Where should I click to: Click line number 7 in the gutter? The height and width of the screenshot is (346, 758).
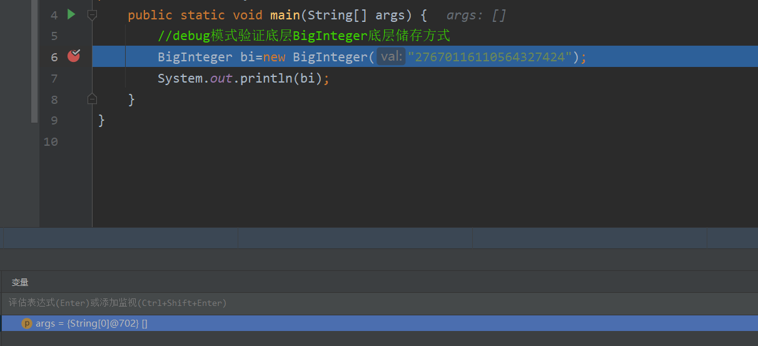tap(54, 78)
